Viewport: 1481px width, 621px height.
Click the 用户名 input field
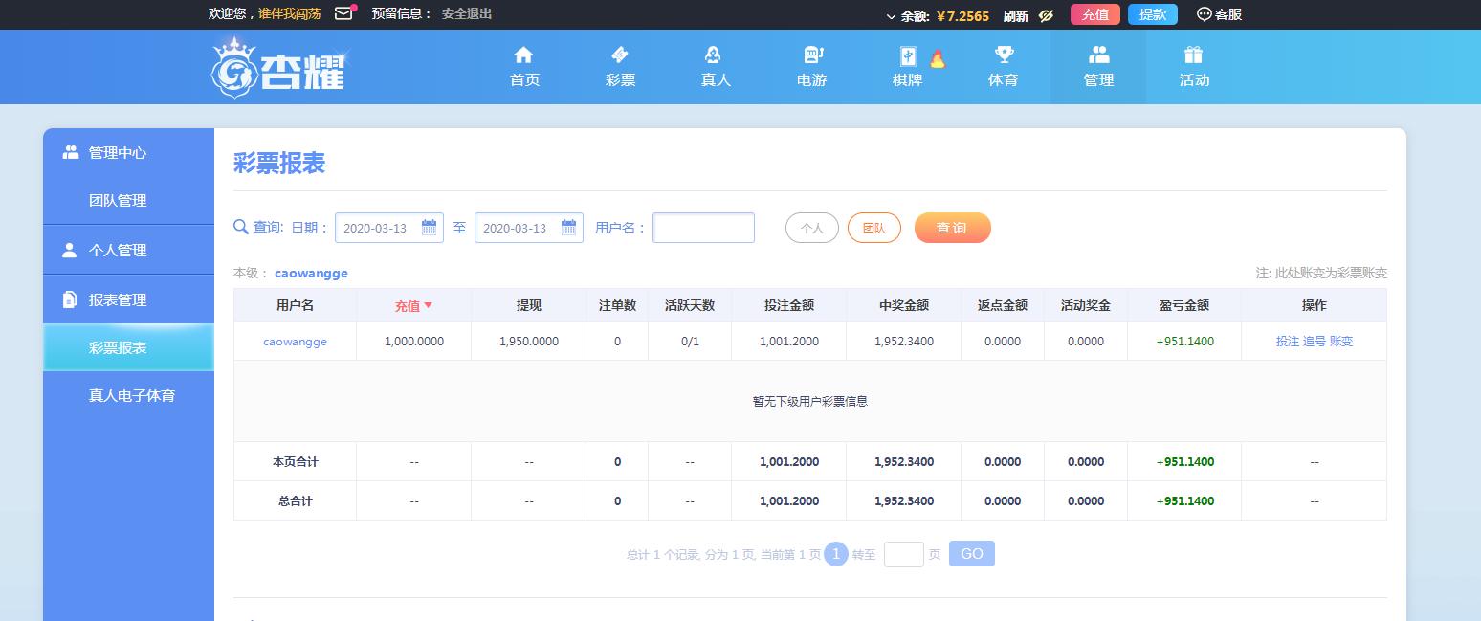point(703,228)
